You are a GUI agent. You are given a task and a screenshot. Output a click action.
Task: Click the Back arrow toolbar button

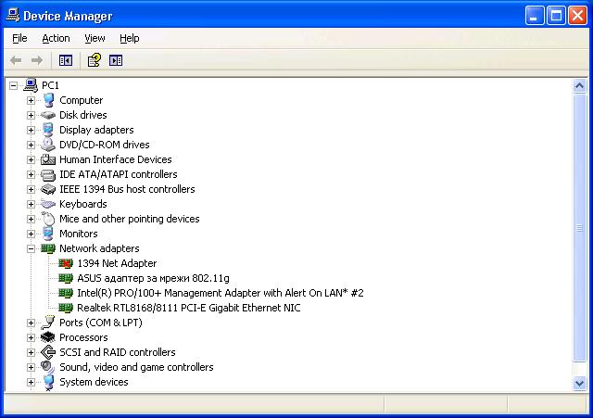pyautogui.click(x=16, y=60)
